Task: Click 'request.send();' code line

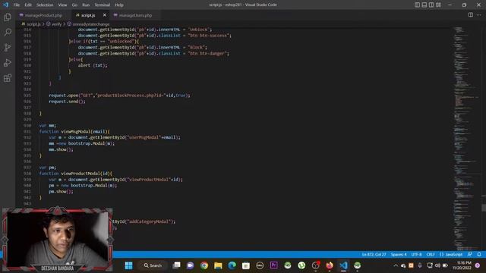Action: pos(67,102)
